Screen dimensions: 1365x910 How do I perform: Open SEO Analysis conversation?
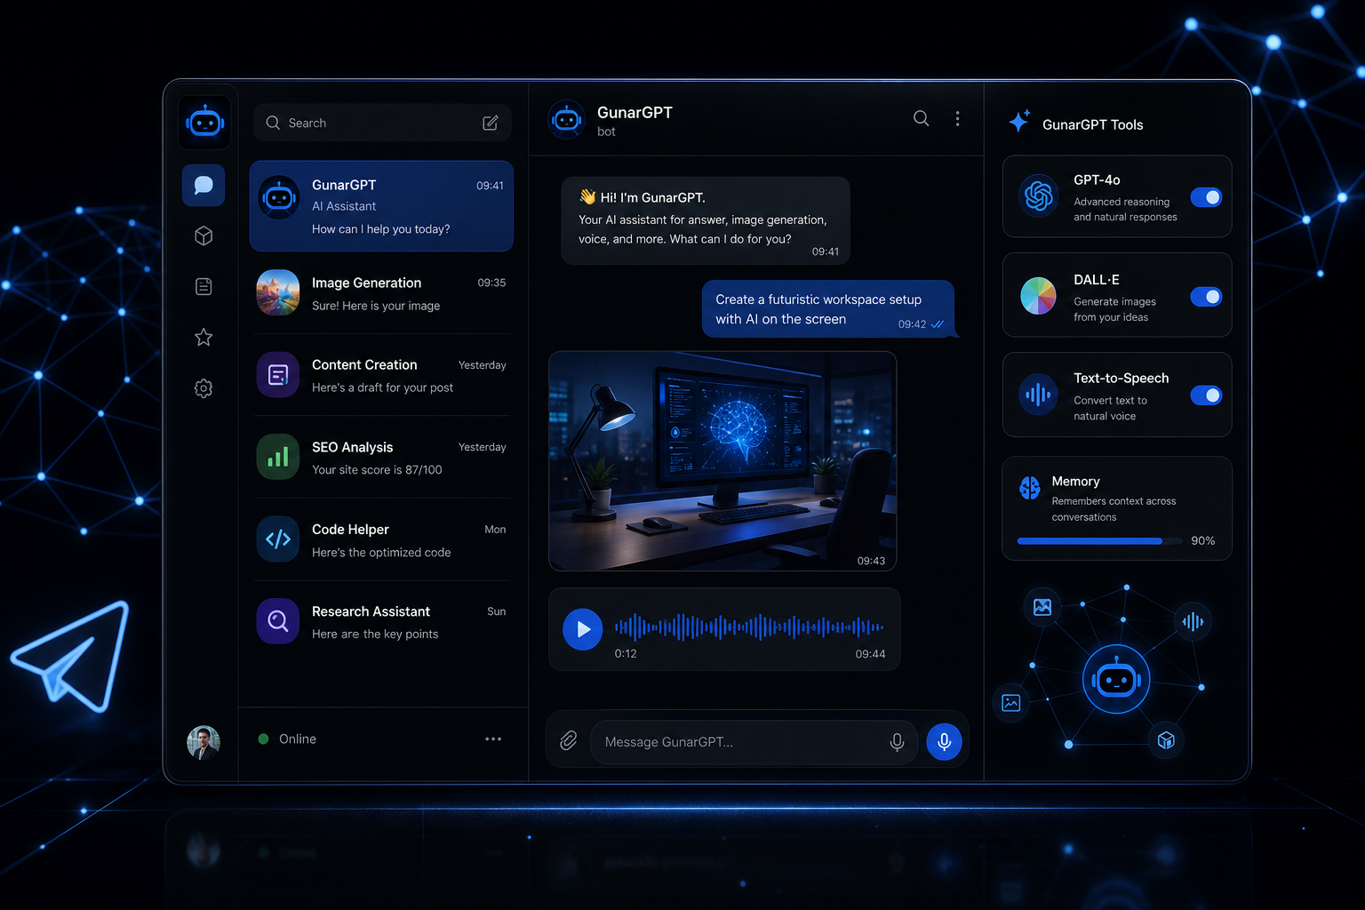(x=381, y=458)
